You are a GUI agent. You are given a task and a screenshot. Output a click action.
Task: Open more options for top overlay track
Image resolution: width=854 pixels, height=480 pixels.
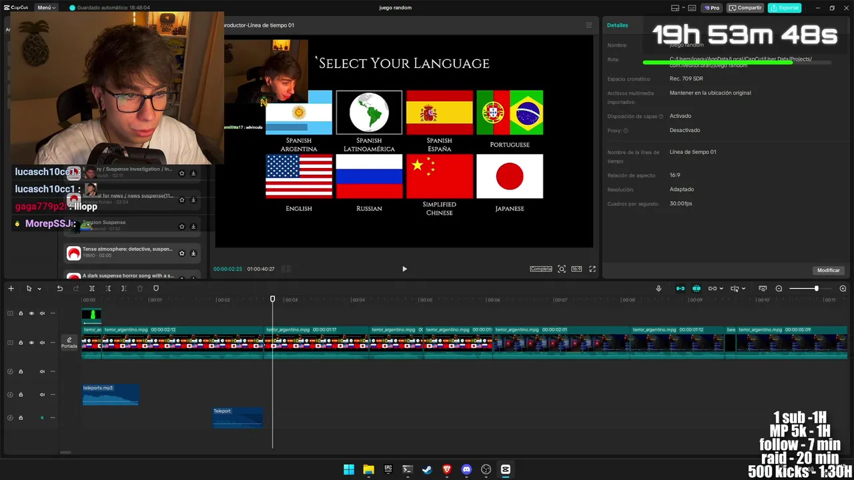click(53, 313)
